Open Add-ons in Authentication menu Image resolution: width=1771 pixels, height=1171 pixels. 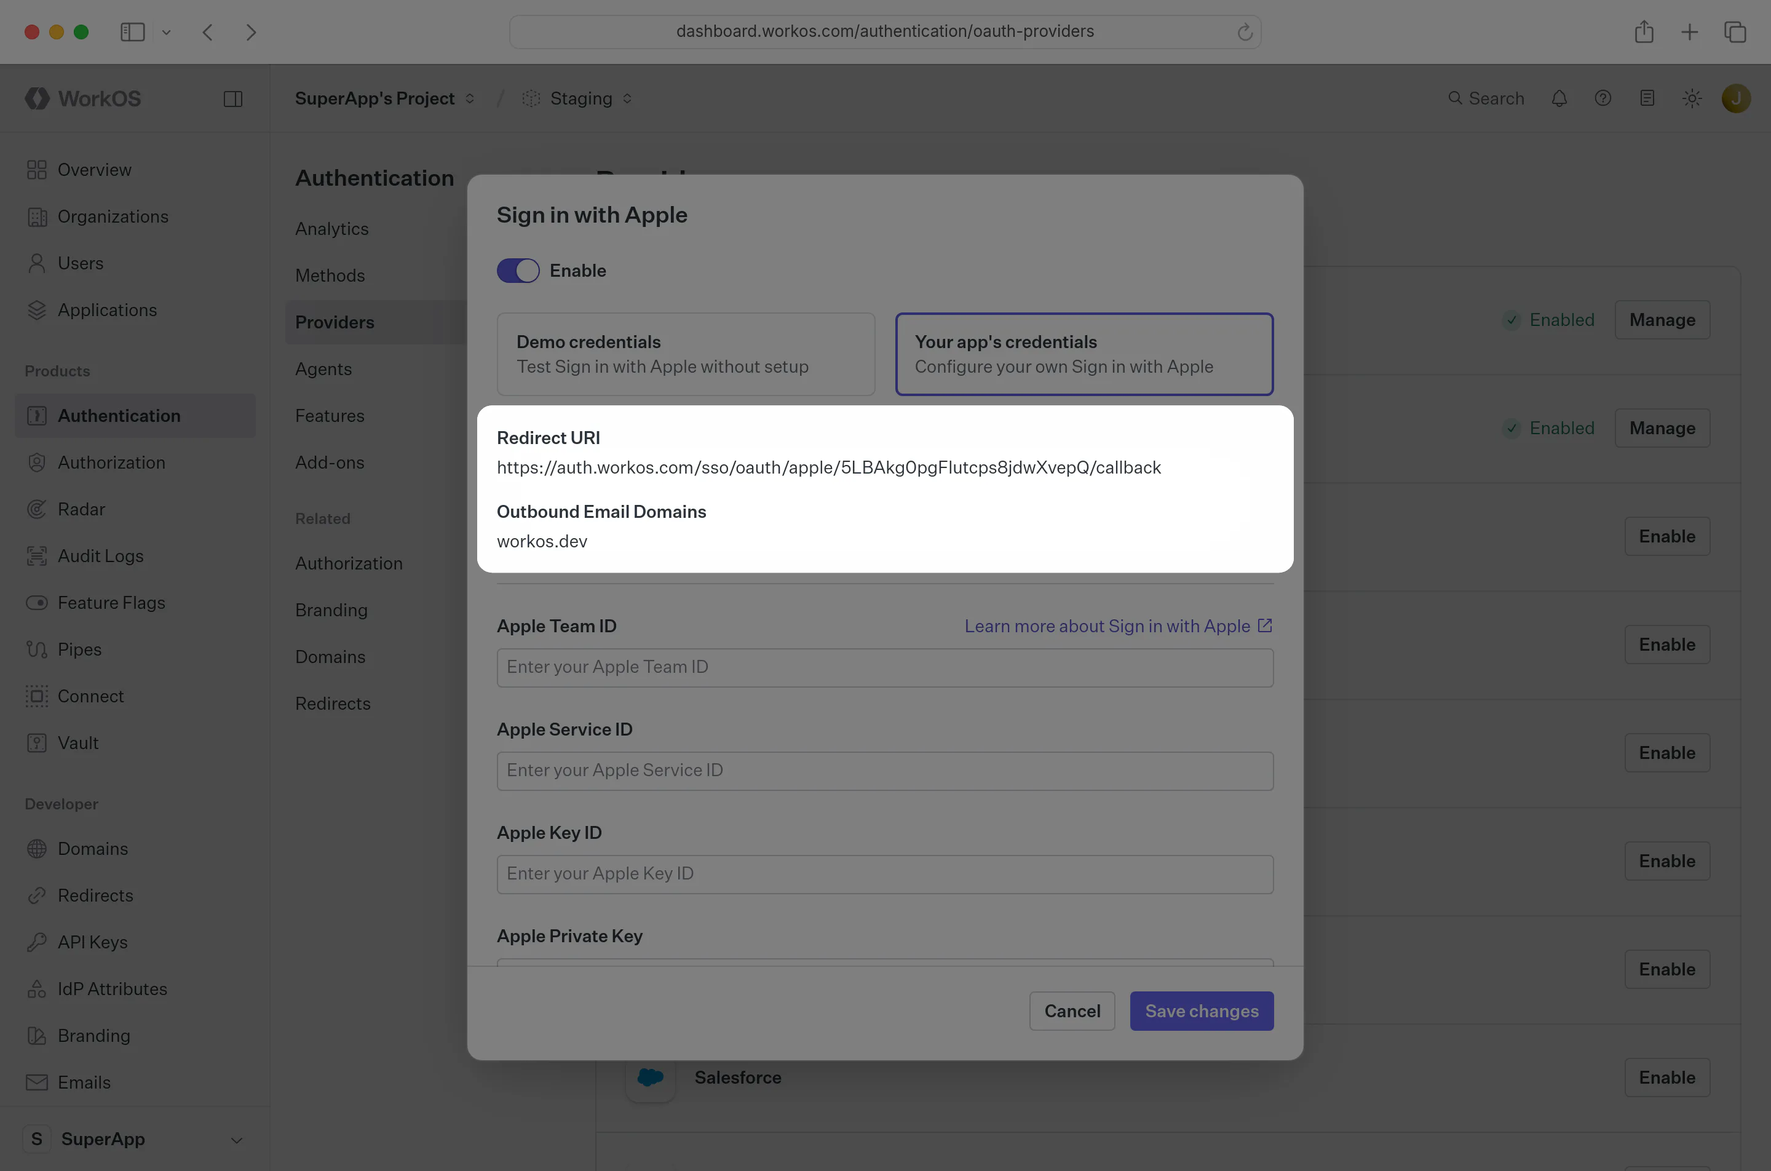coord(329,462)
